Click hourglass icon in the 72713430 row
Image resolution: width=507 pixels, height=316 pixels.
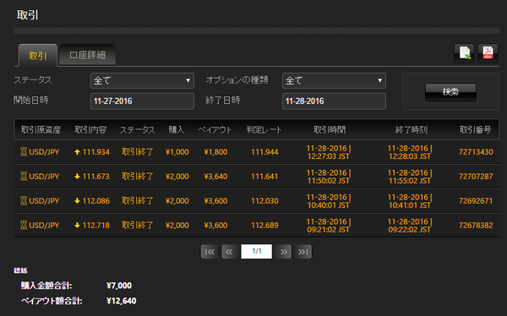point(24,152)
